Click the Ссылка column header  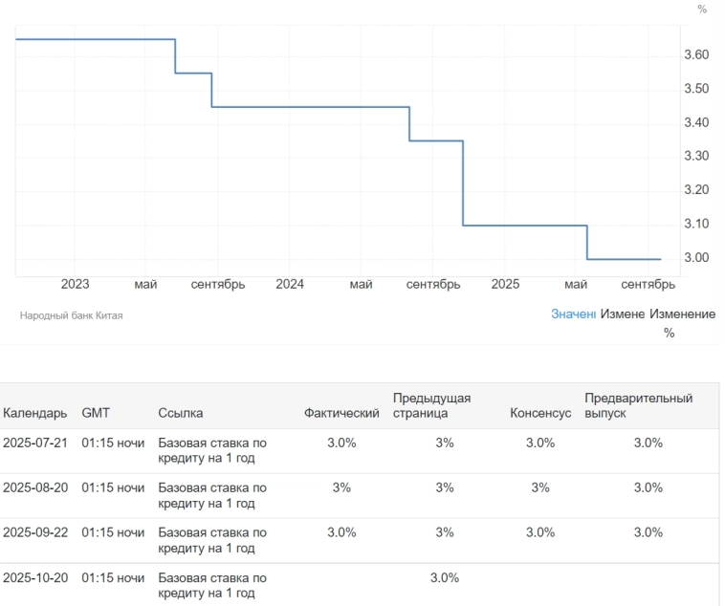181,413
